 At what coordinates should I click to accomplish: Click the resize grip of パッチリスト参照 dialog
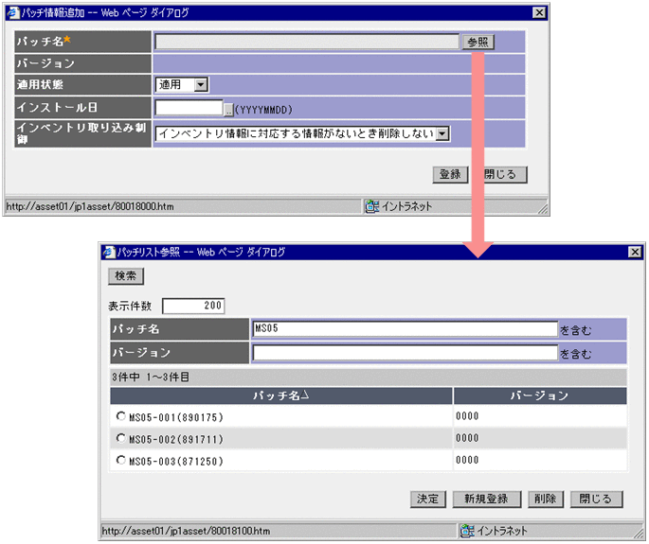pyautogui.click(x=639, y=534)
